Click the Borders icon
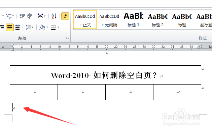The height and width of the screenshot is (131, 212). (53, 27)
